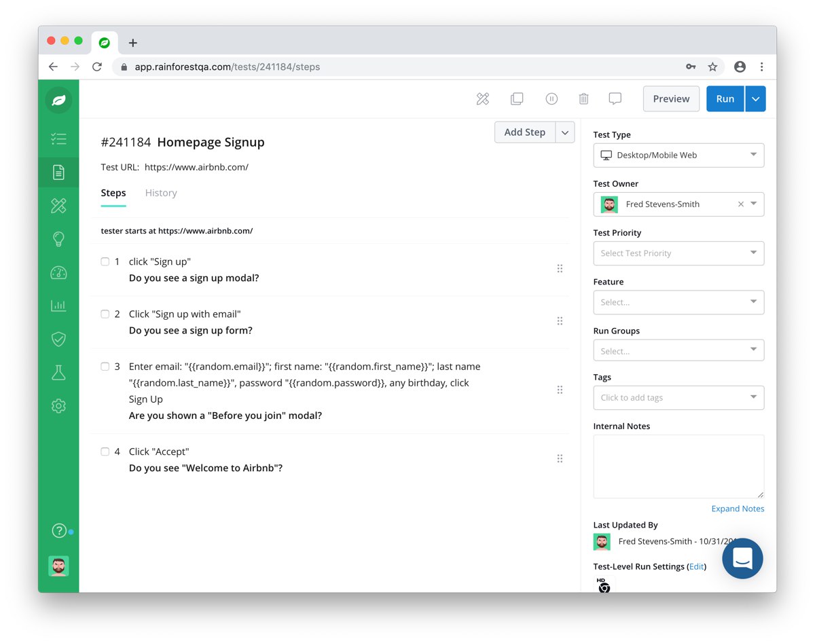Open the bar chart reports sidebar icon
Viewport: 815px width, 643px height.
pyautogui.click(x=58, y=306)
